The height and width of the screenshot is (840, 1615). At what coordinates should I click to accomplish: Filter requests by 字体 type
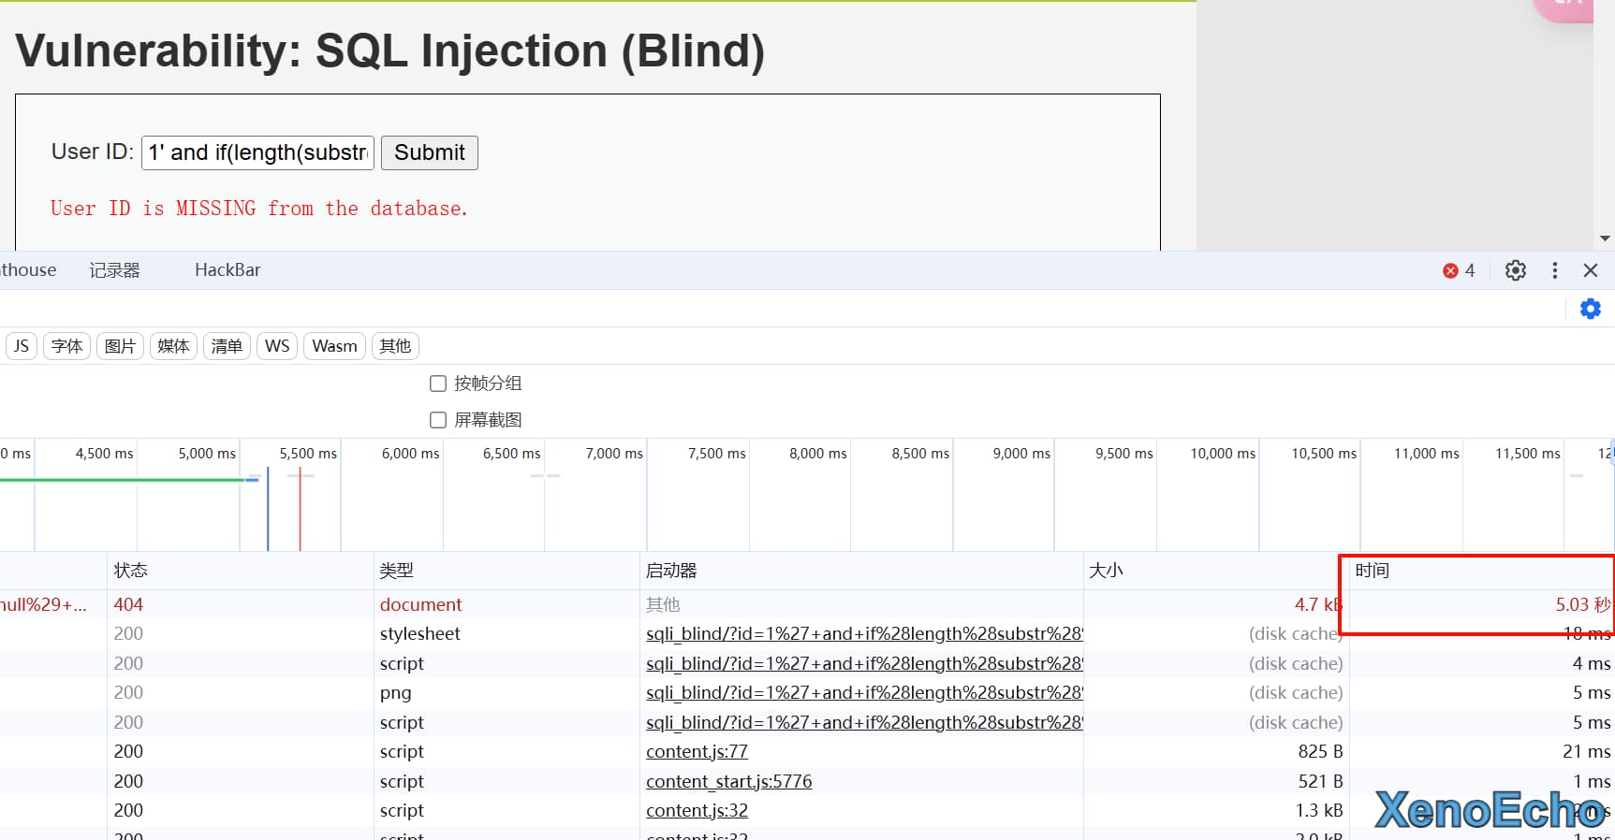(x=66, y=346)
